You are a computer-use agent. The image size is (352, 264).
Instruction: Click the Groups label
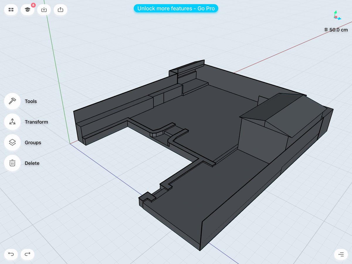pyautogui.click(x=33, y=143)
